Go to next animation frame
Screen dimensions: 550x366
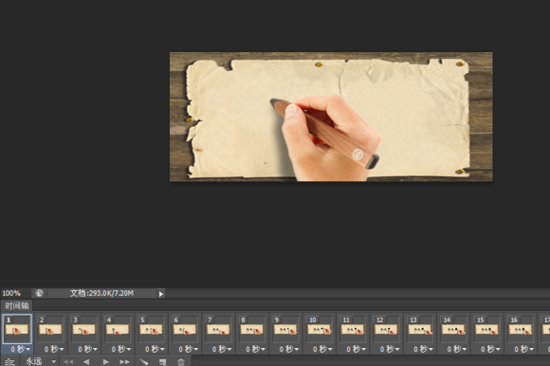[x=124, y=361]
